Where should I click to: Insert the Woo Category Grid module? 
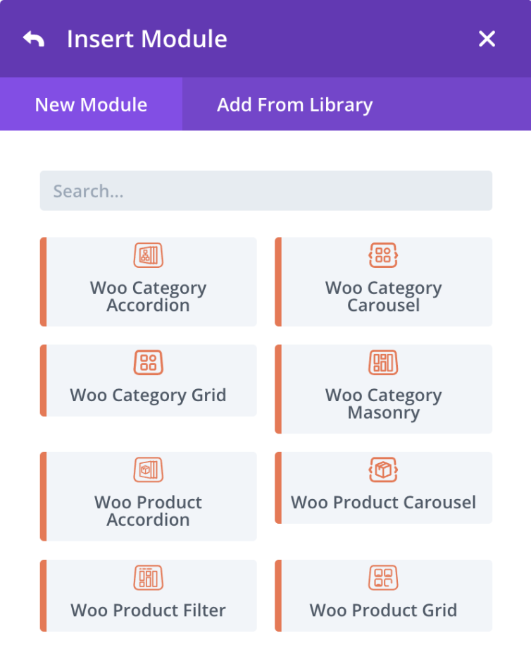point(148,381)
